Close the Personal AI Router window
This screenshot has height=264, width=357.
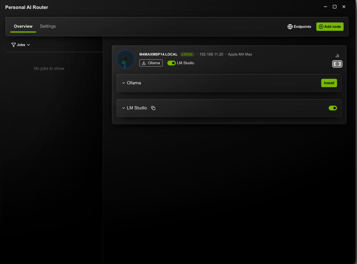coord(344,7)
